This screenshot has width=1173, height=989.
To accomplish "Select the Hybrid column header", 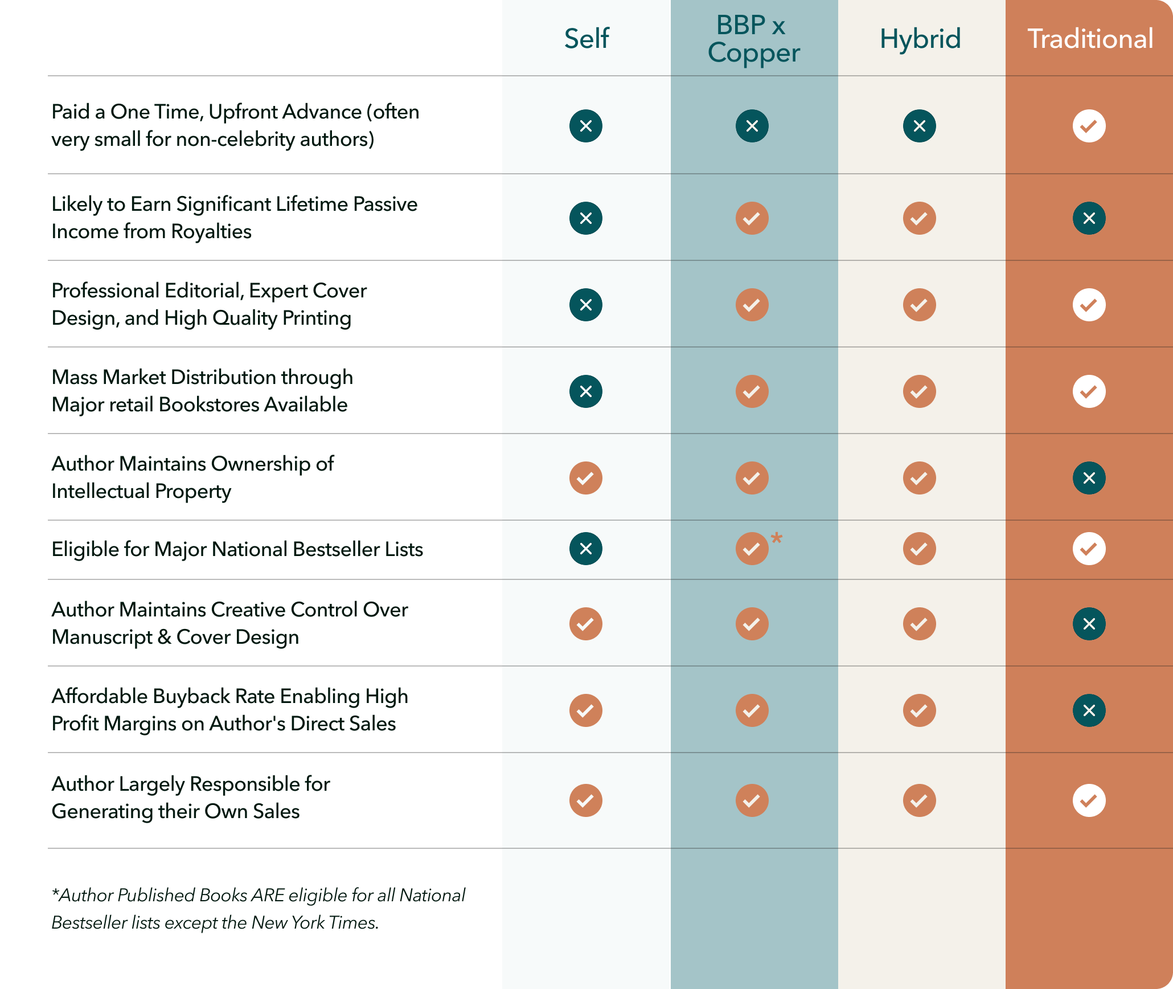I will [920, 40].
